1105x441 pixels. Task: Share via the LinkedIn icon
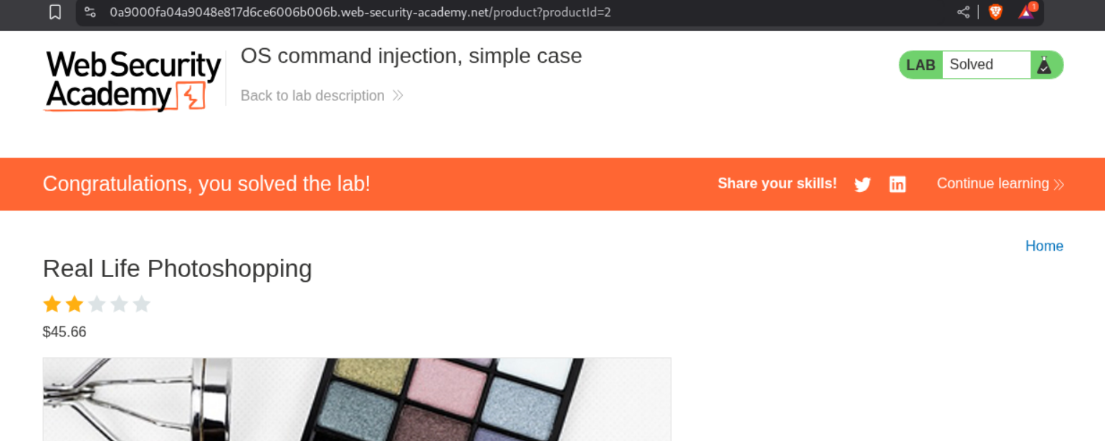click(x=897, y=185)
